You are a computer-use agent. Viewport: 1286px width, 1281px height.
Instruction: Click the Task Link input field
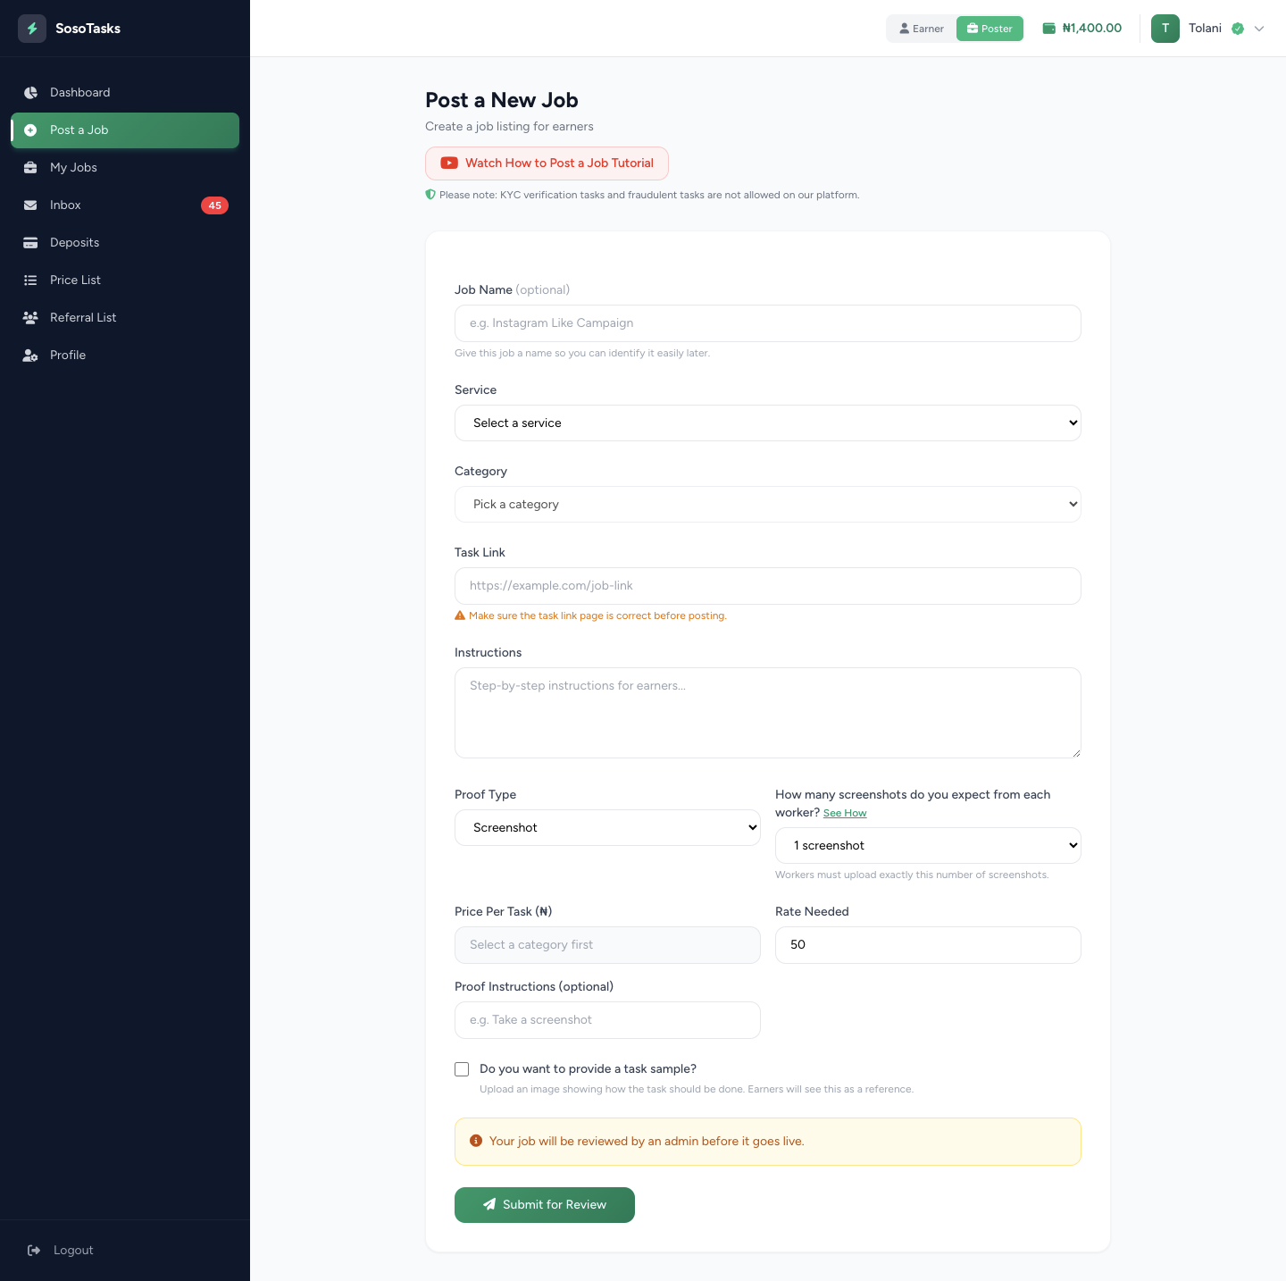click(x=768, y=586)
